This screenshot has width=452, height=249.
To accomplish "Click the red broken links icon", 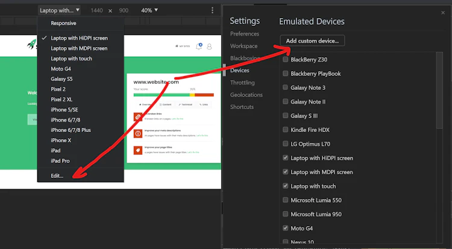I will click(x=138, y=117).
